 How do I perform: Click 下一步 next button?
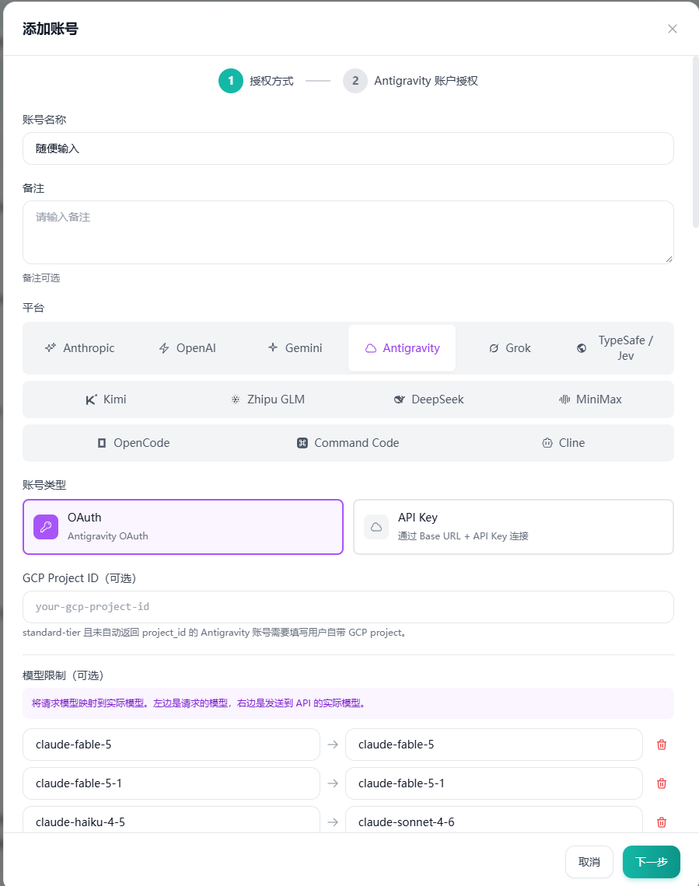point(651,862)
